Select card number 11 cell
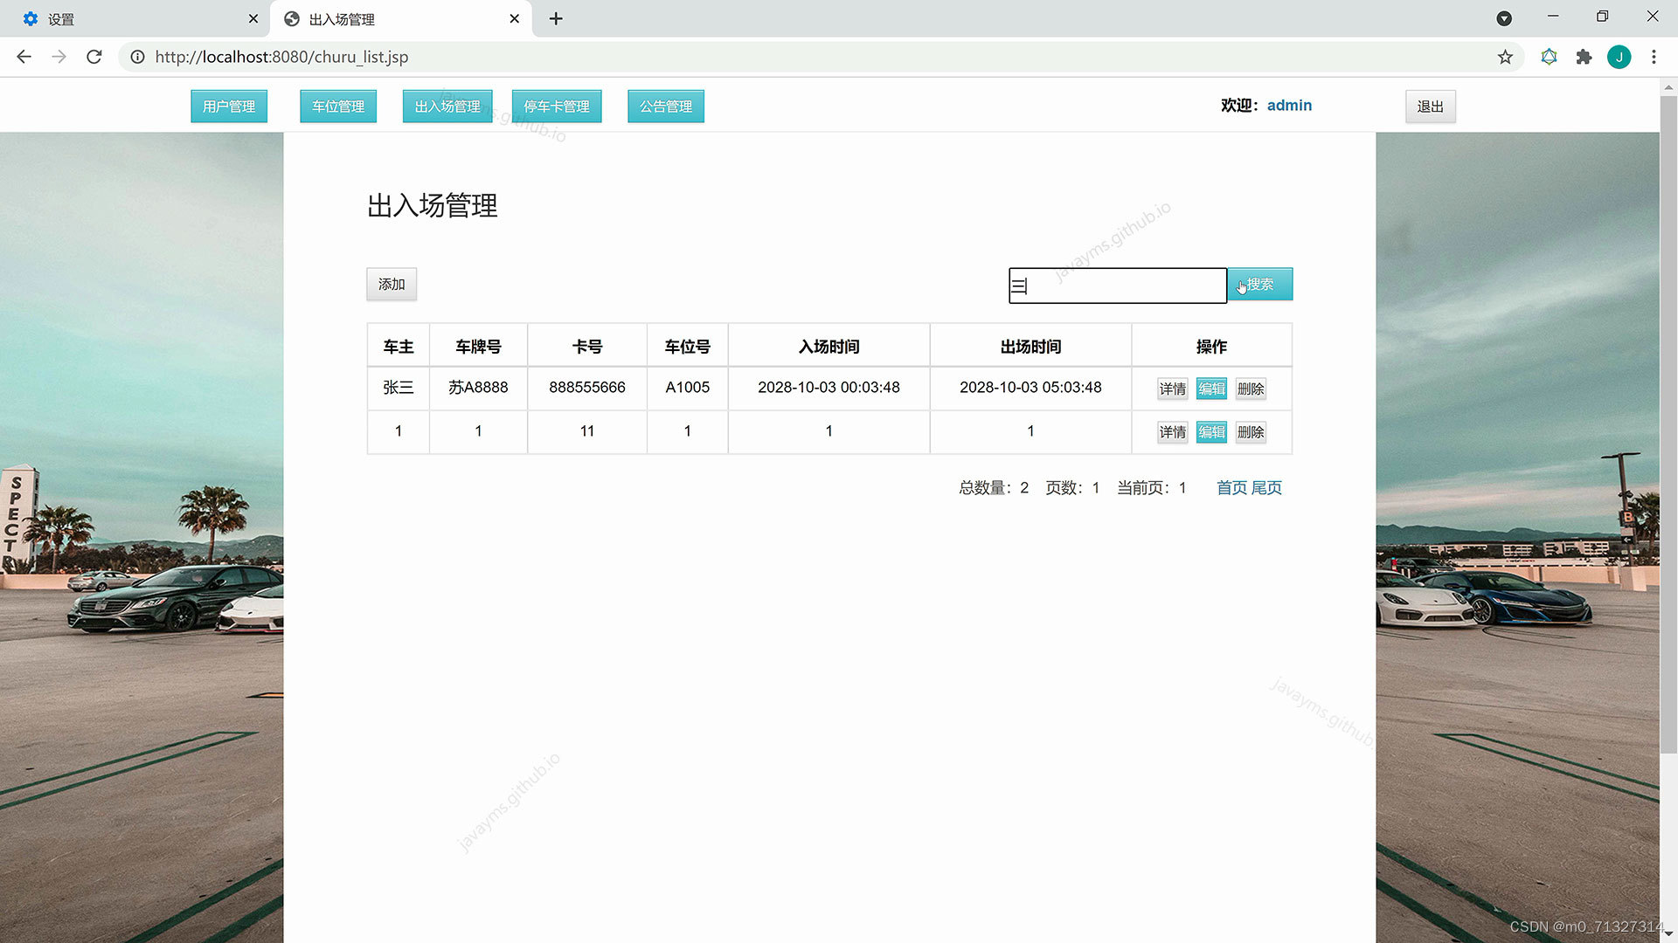1678x943 pixels. tap(587, 431)
